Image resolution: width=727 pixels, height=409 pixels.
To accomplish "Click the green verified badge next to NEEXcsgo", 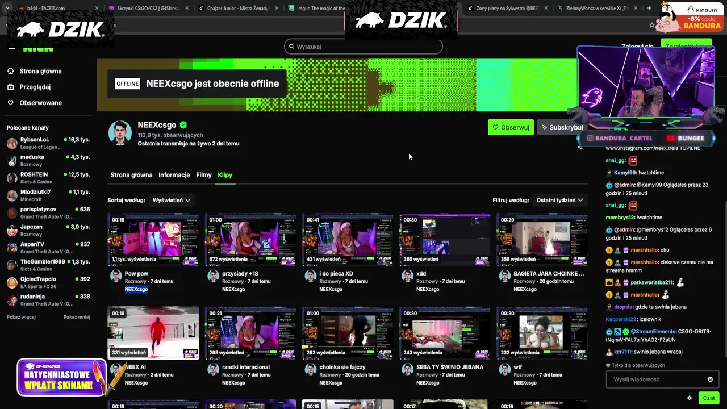I will click(x=183, y=125).
